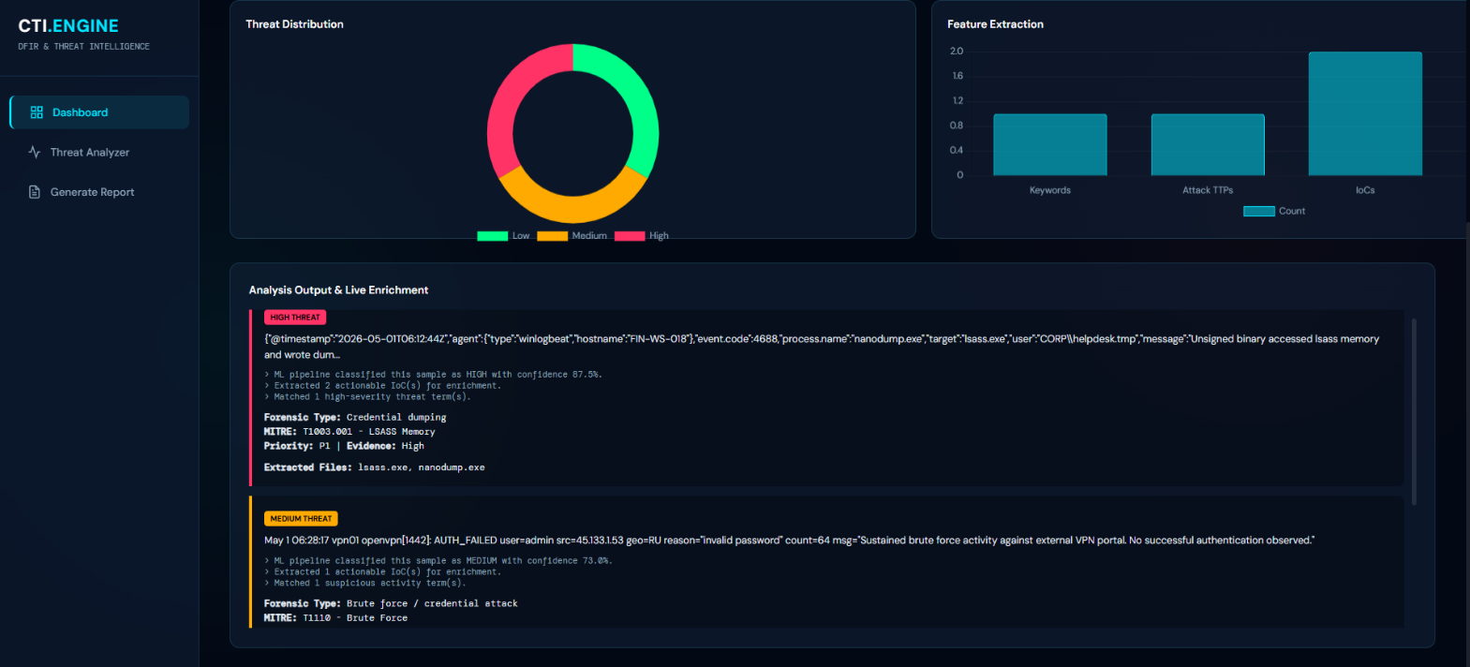Screen dimensions: 1470x667
Task: Click the Analysis Output scrollbar thumb
Action: (1414, 412)
